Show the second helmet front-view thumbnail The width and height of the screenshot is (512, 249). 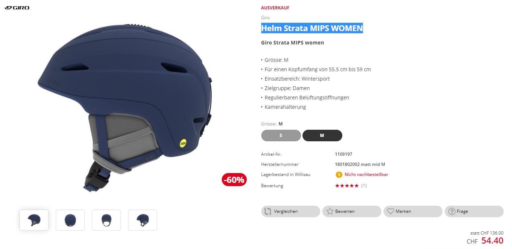pyautogui.click(x=70, y=220)
